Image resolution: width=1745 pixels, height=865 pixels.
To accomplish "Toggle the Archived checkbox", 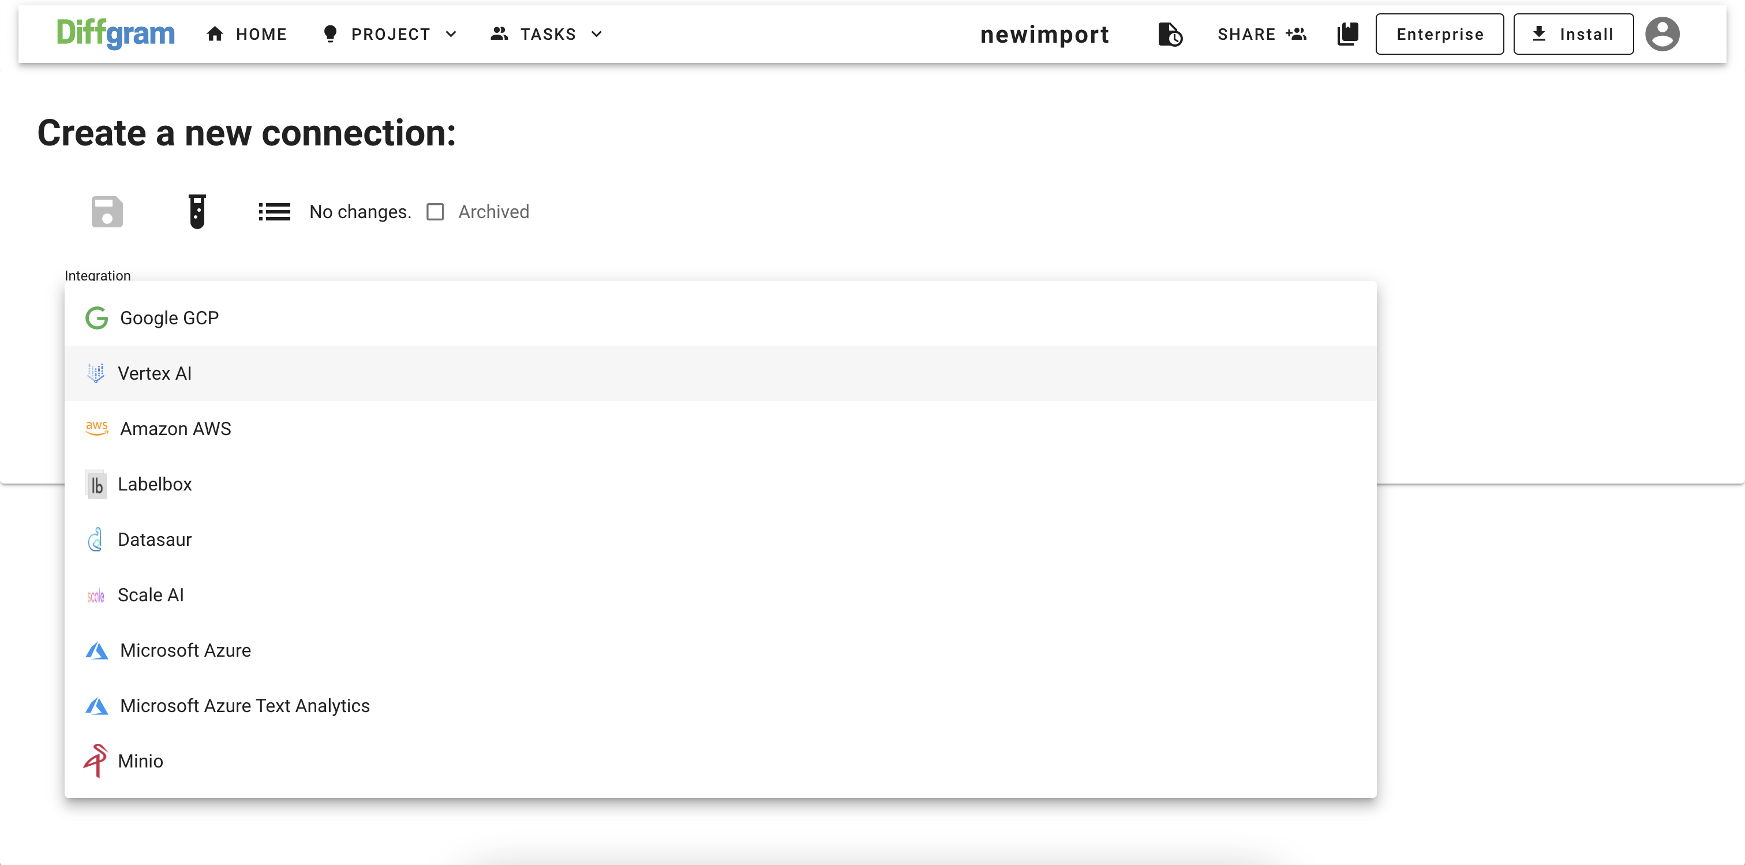I will pos(435,212).
